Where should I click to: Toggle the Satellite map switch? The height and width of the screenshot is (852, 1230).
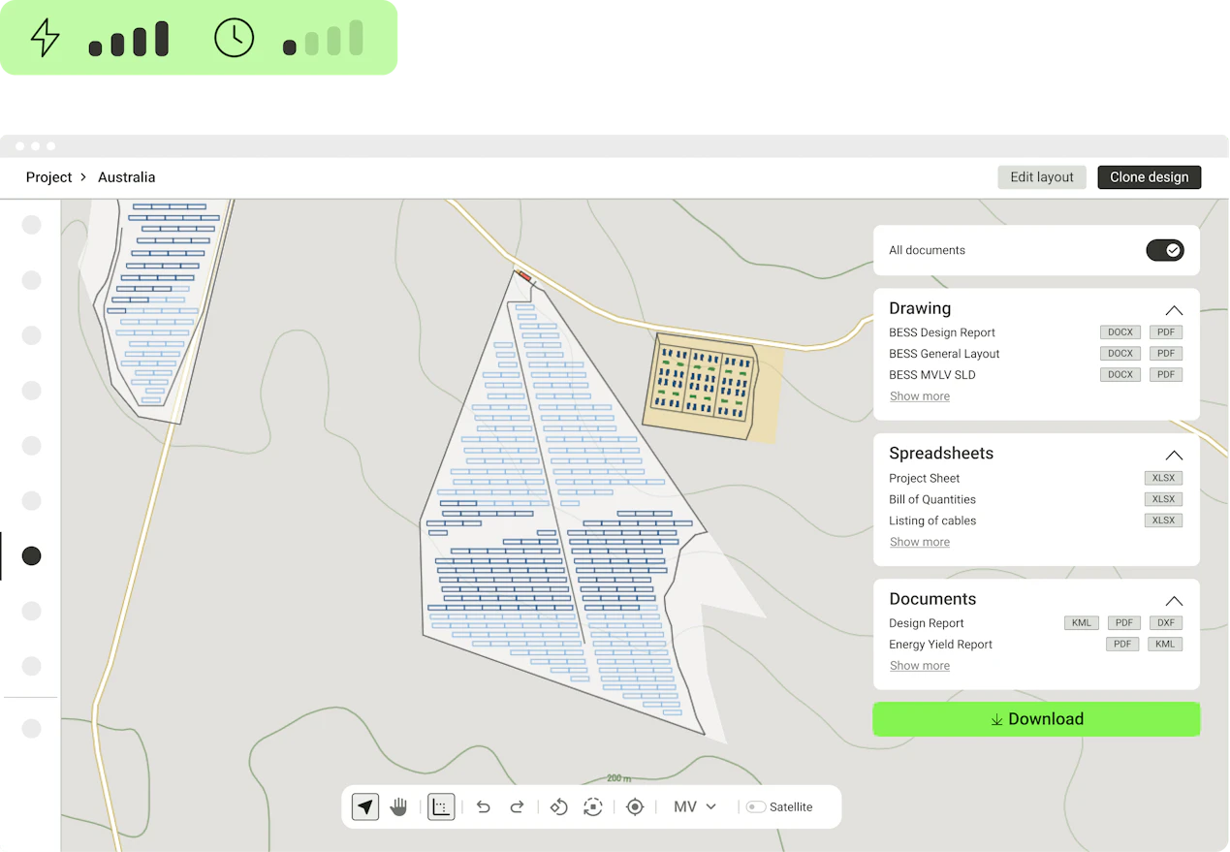click(756, 806)
